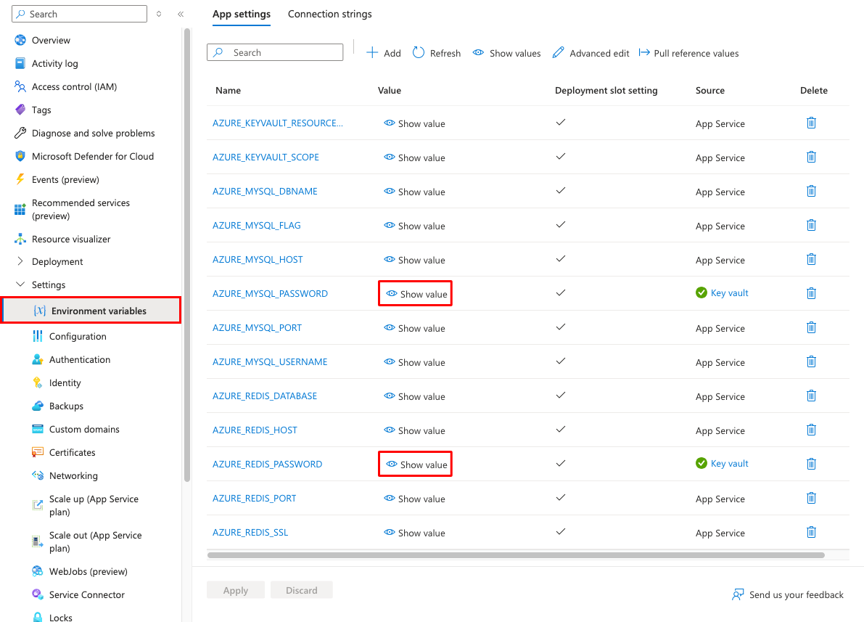Open Networking settings
This screenshot has width=864, height=622.
point(73,475)
